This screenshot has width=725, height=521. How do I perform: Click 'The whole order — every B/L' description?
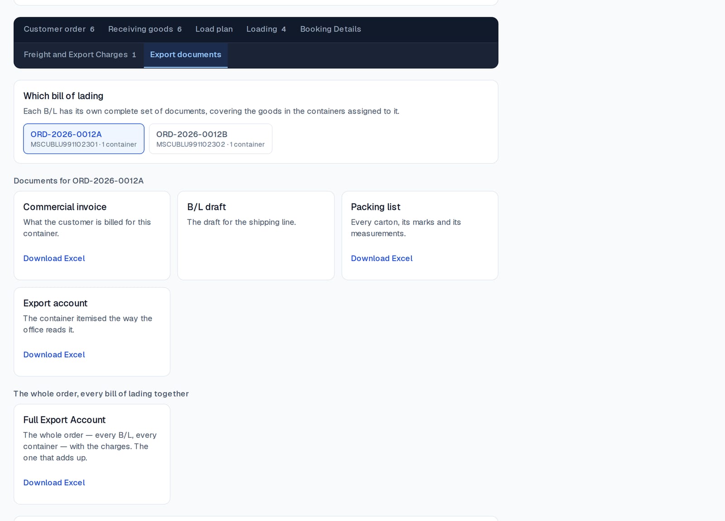pyautogui.click(x=90, y=446)
